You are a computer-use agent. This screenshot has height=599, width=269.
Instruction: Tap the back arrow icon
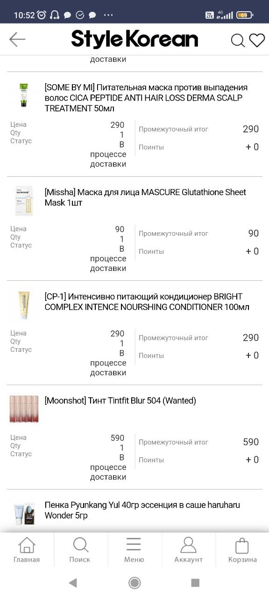pos(17,39)
